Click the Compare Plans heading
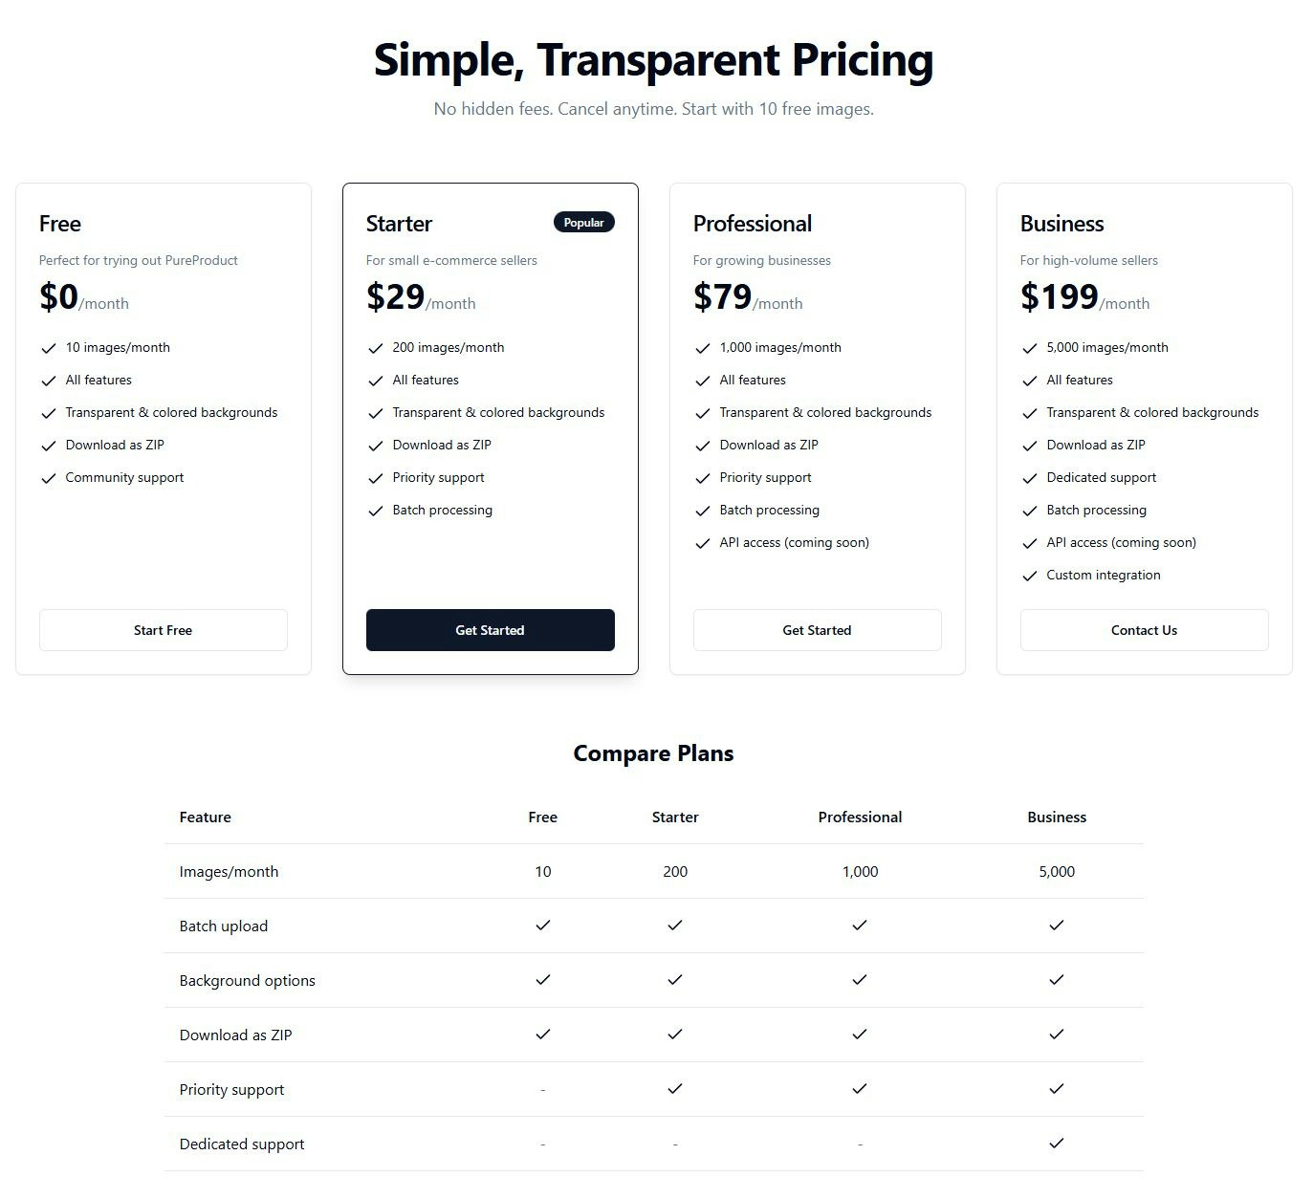The image size is (1313, 1177). [x=653, y=753]
